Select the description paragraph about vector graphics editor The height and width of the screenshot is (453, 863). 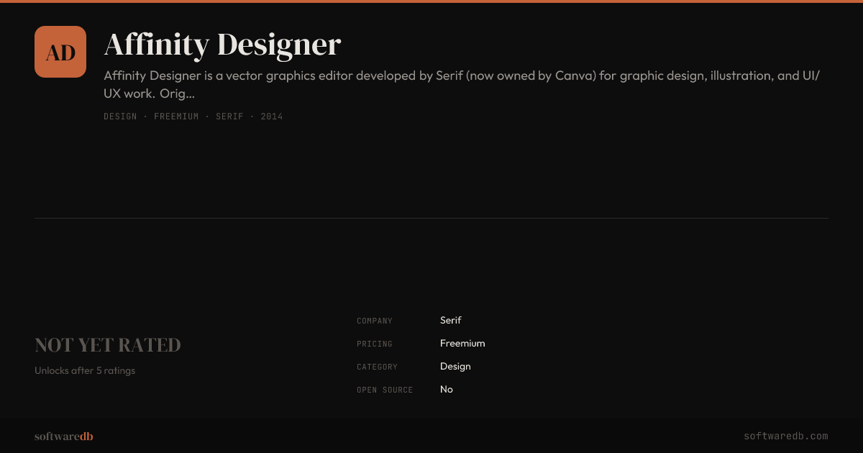[462, 84]
